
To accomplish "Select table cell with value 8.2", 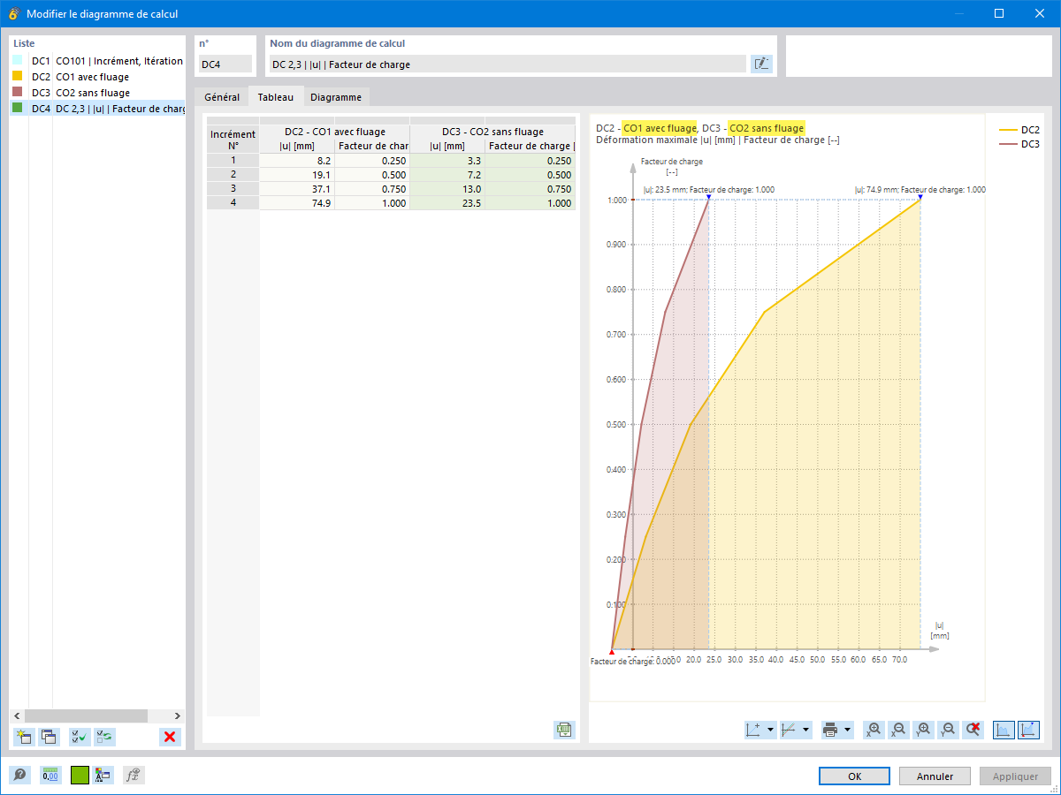I will pos(297,160).
